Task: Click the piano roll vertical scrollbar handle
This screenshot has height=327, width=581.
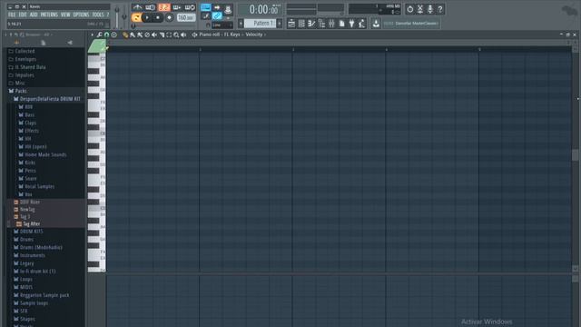Action: (x=575, y=155)
